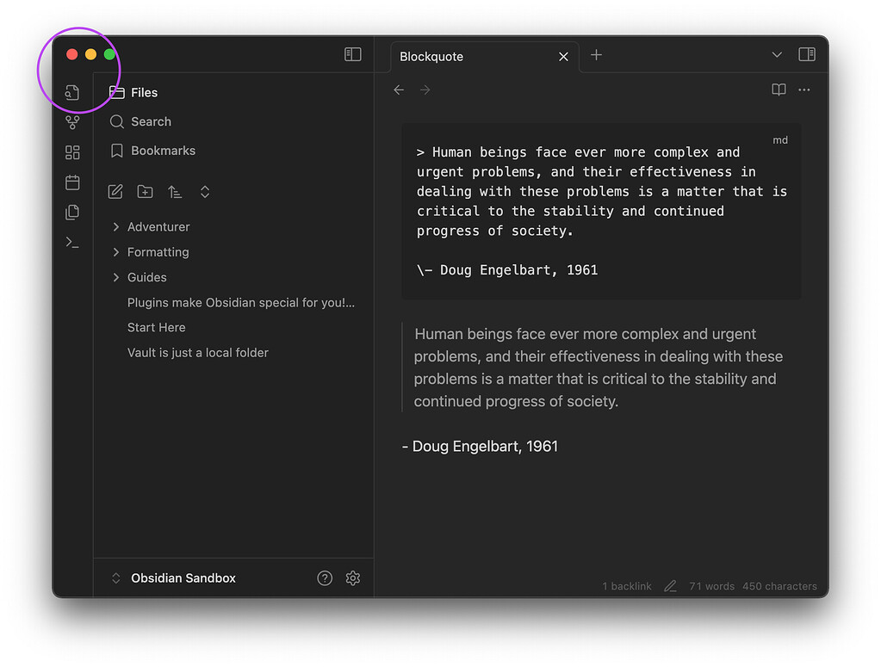
Task: Create a new folder in the file explorer
Action: pos(145,191)
